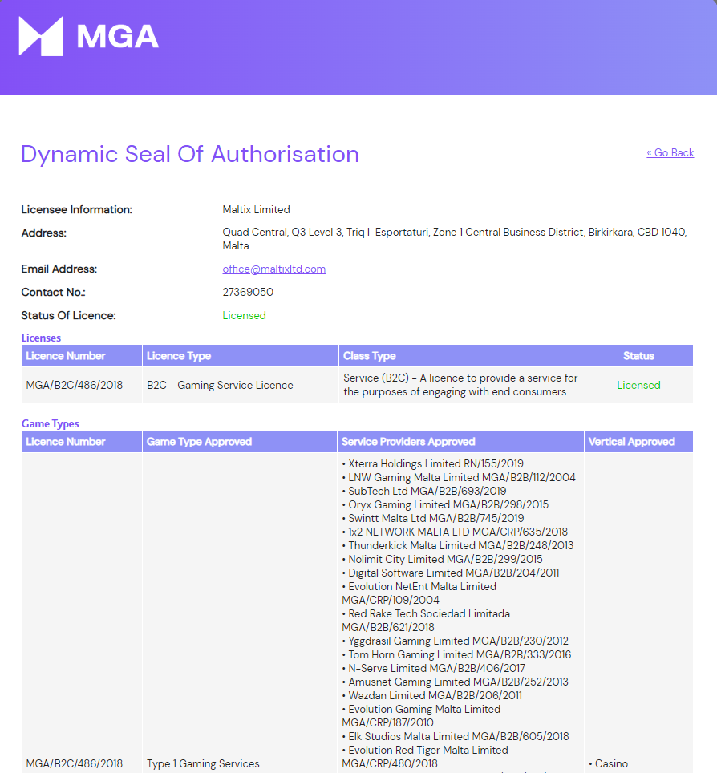Click the MGA wordmark text in header
Viewport: 717px width, 773px height.
pos(118,36)
